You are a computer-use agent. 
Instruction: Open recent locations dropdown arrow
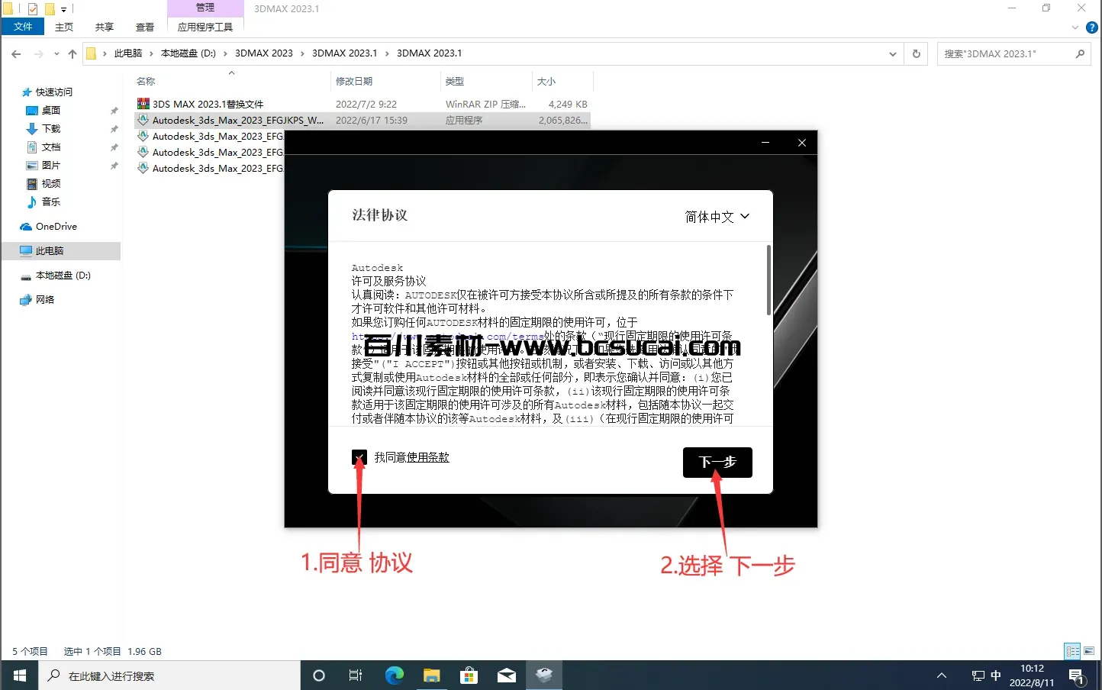point(56,53)
